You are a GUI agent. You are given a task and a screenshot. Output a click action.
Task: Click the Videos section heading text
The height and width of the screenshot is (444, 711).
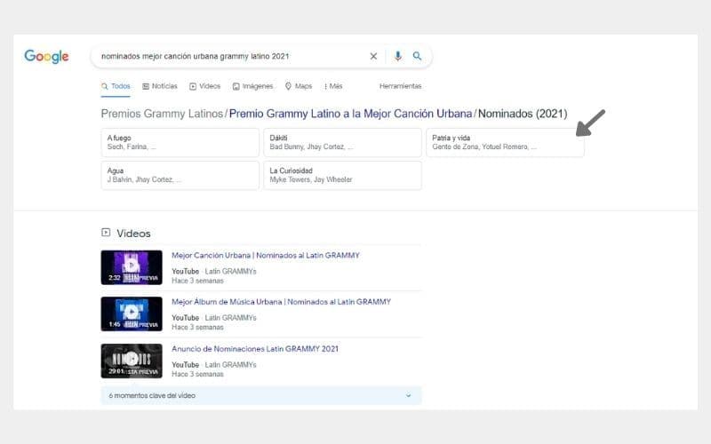tap(133, 234)
